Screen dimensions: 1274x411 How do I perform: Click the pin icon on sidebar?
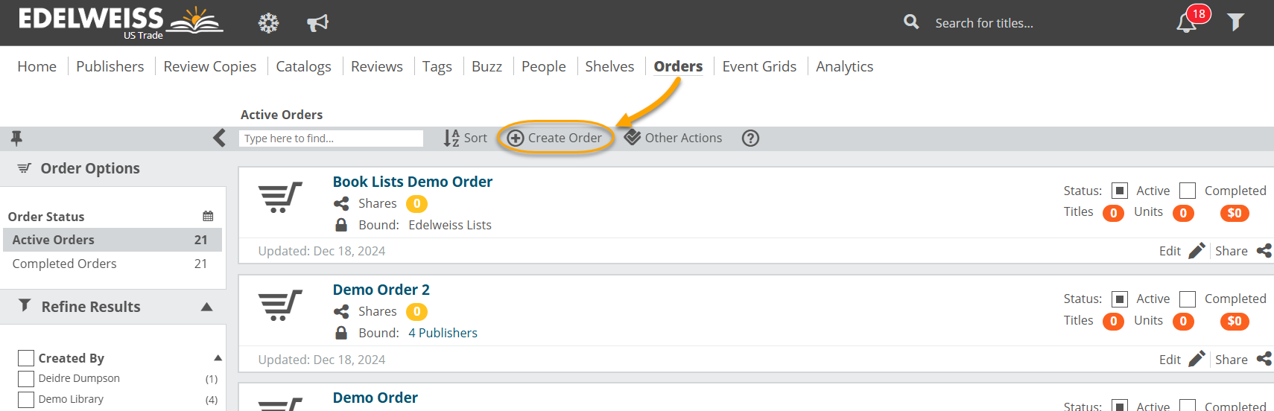click(x=16, y=138)
